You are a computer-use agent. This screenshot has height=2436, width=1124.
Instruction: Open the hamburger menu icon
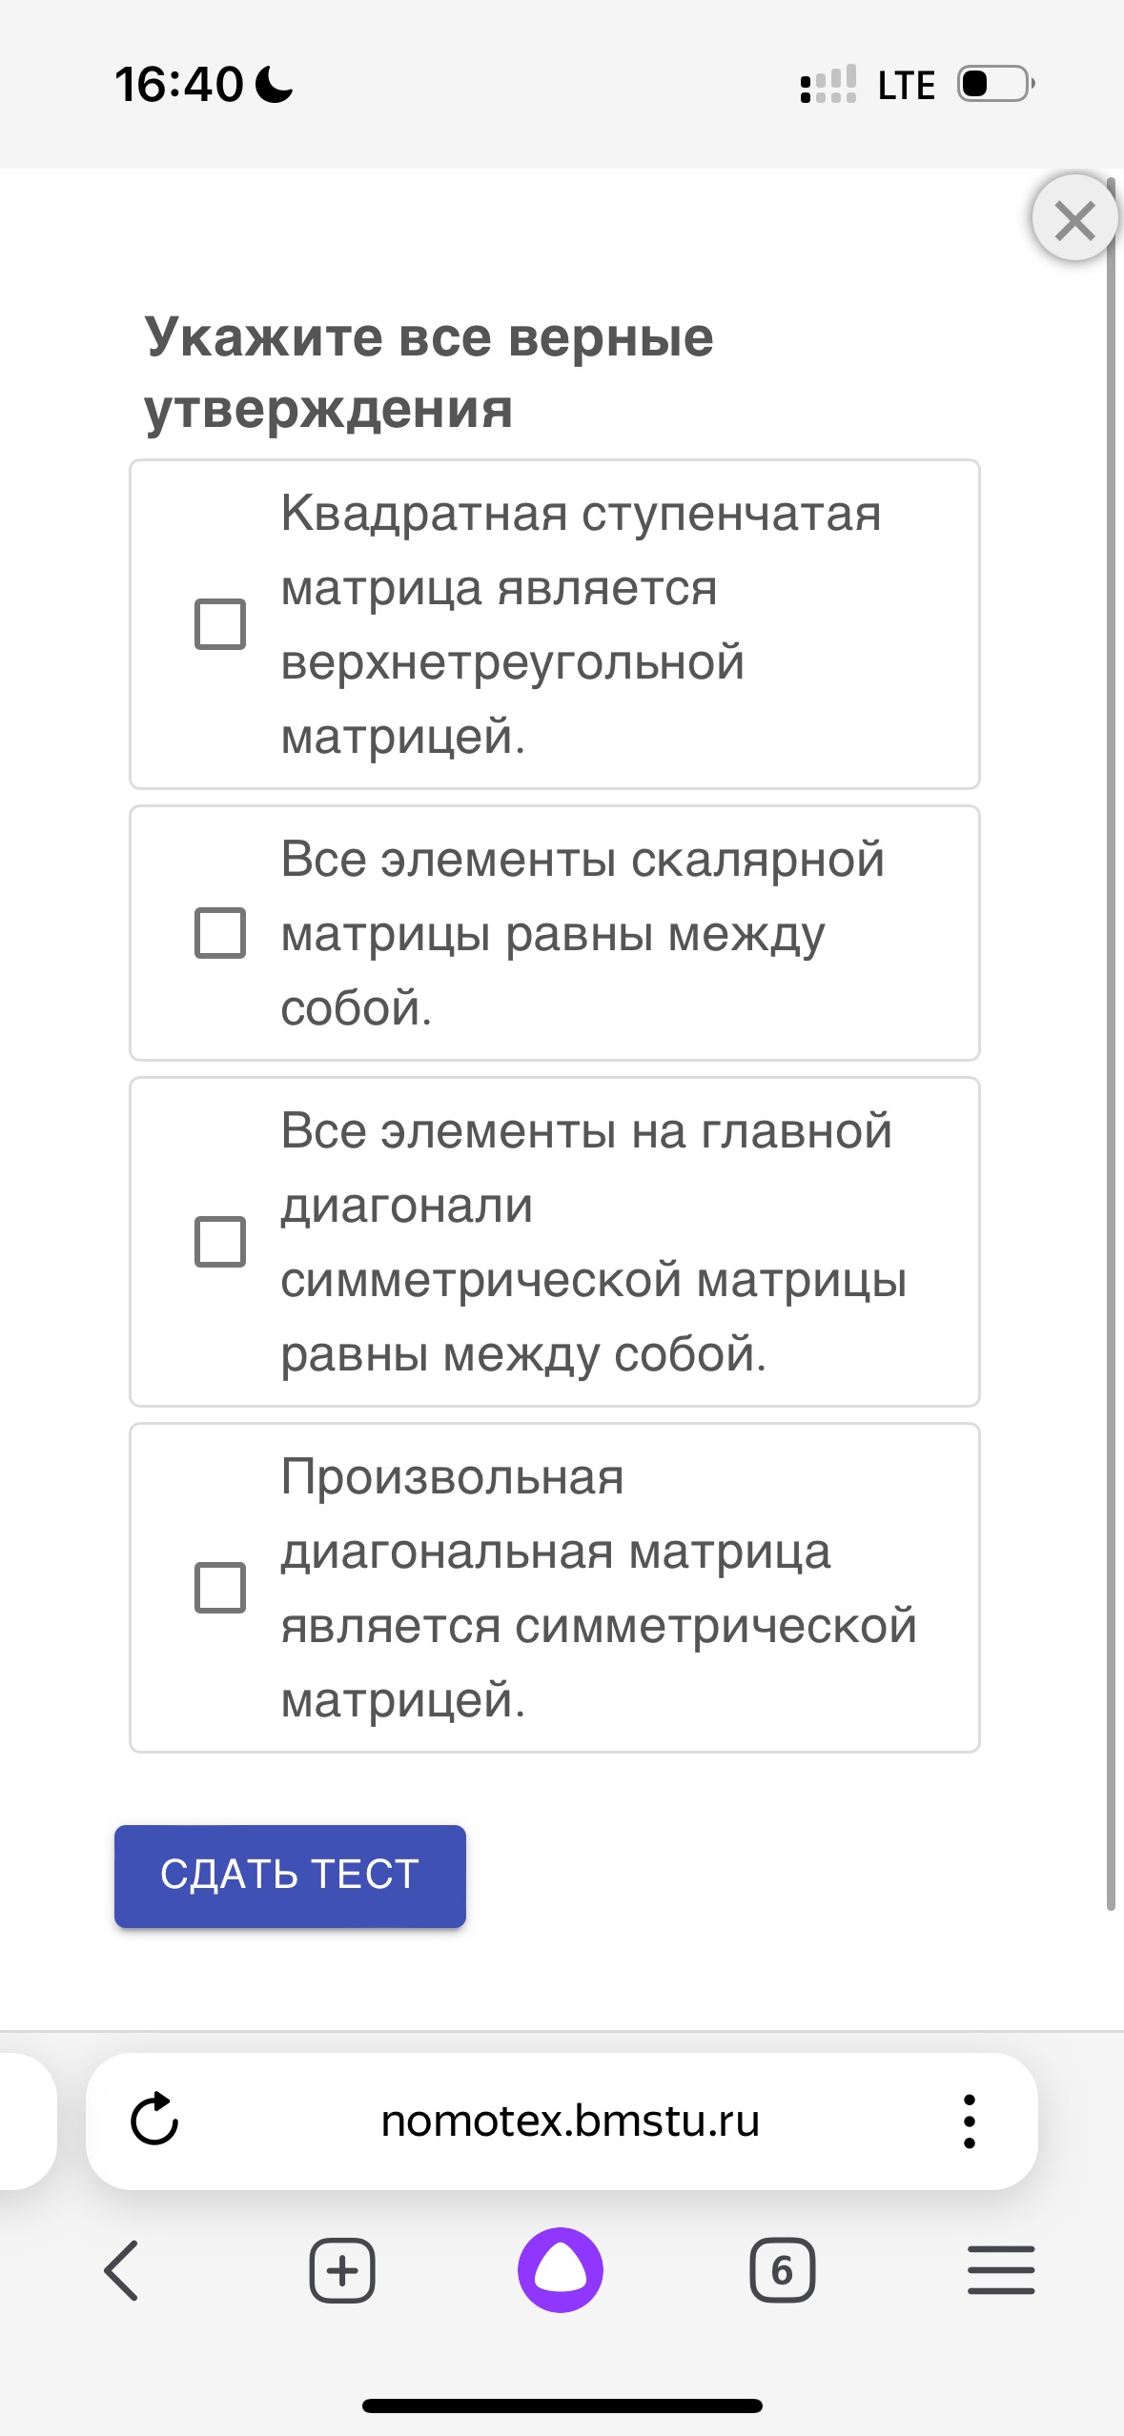point(1001,2269)
